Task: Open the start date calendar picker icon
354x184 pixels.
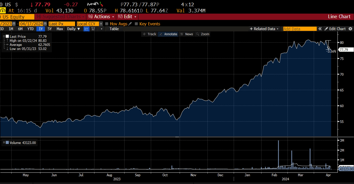Action: point(14,24)
